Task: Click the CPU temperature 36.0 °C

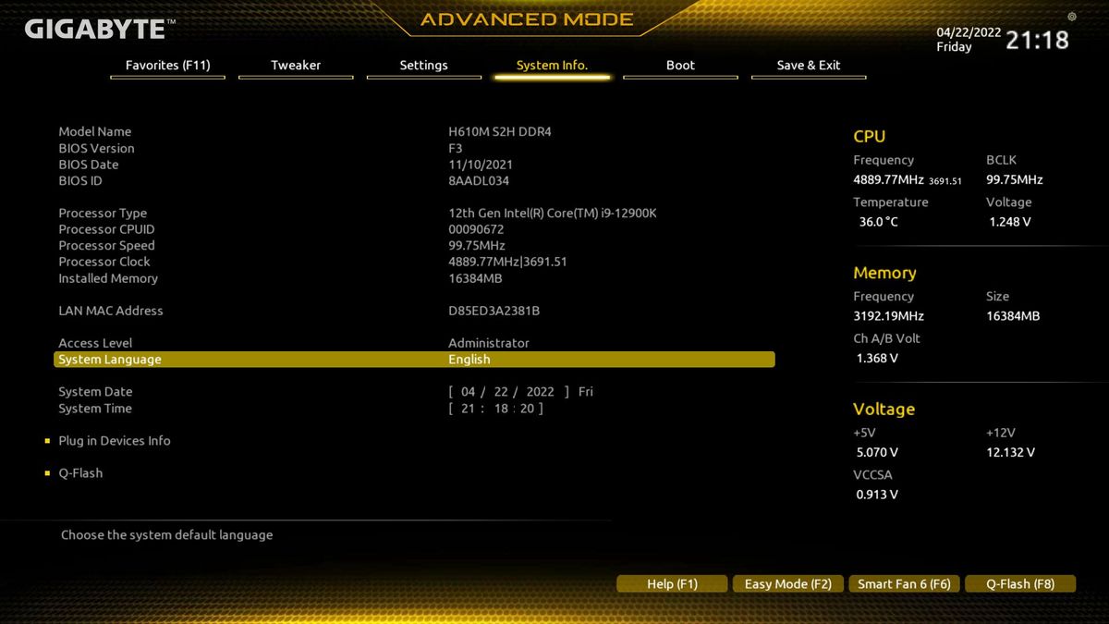Action: (878, 222)
